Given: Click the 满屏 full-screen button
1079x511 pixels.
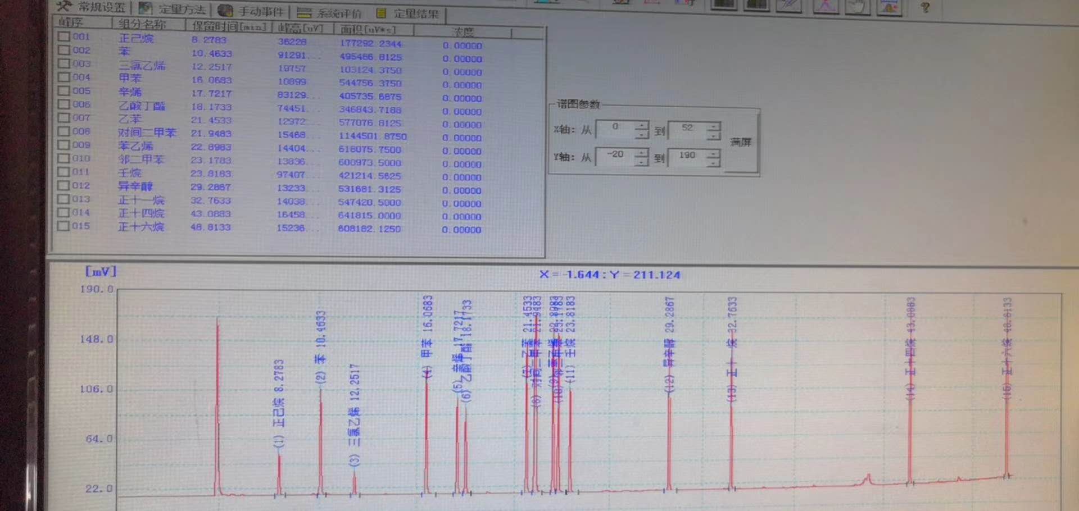Looking at the screenshot, I should coord(740,143).
